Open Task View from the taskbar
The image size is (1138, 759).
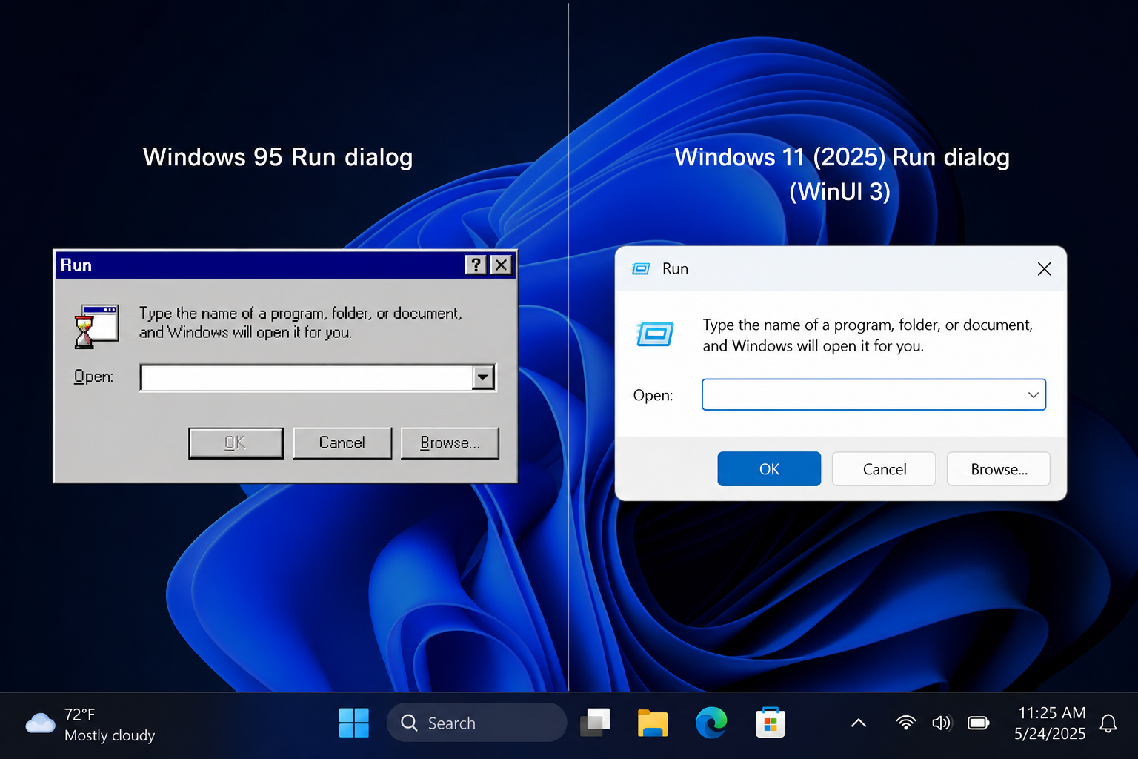[x=595, y=723]
